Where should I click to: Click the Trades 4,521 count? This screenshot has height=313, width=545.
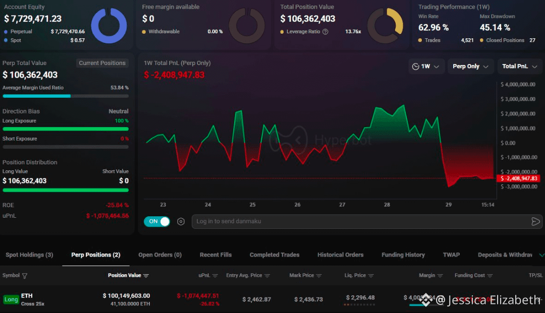tap(467, 40)
